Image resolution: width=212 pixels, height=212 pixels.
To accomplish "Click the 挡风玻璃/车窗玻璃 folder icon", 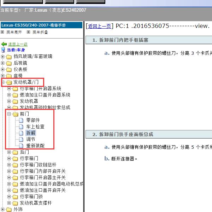I will tap(9, 57).
